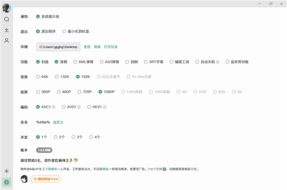Screen dimensions: 287x190
Task: Click the 打开目录 link
Action: point(111,47)
